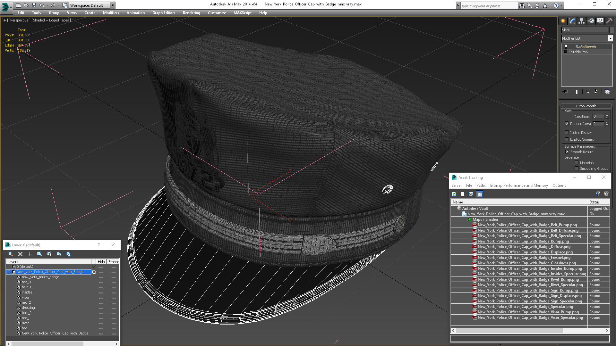The image size is (616, 346).
Task: Click the Perspective viewport label
Action: [x=20, y=20]
